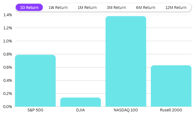The height and width of the screenshot is (115, 195).
Task: Click the 0.0% y-axis label
Action: [x=8, y=107]
